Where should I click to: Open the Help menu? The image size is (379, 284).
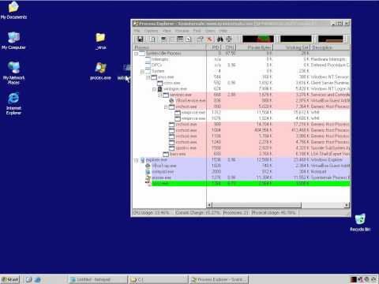point(223,31)
